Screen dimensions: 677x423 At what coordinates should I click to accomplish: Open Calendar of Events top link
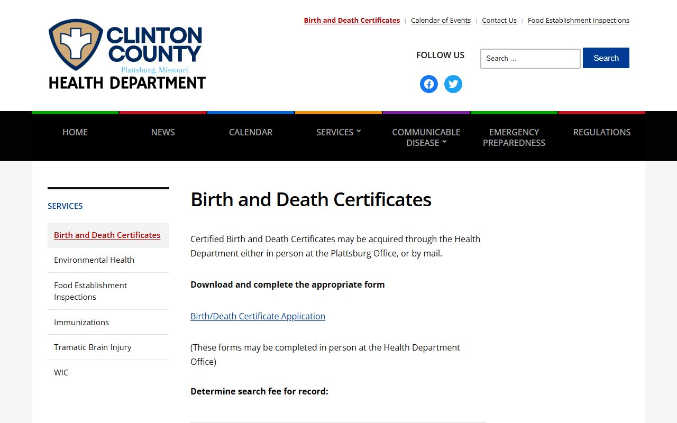coord(441,21)
